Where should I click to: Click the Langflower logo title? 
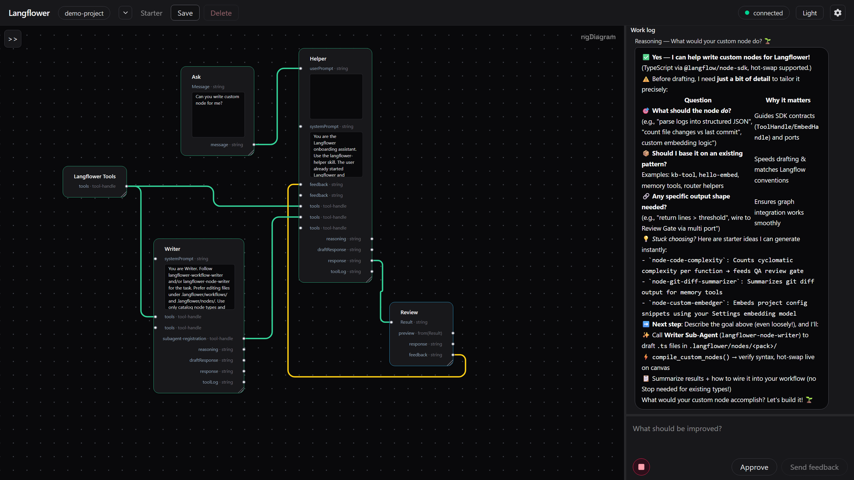tap(29, 13)
